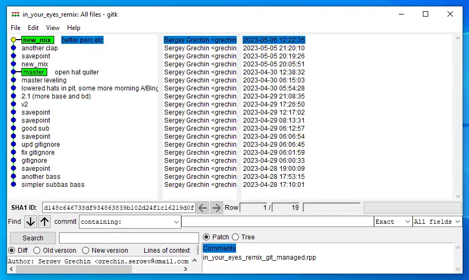This screenshot has width=469, height=280.
Task: Open the 'containing:' find type dropdown
Action: (x=130, y=222)
